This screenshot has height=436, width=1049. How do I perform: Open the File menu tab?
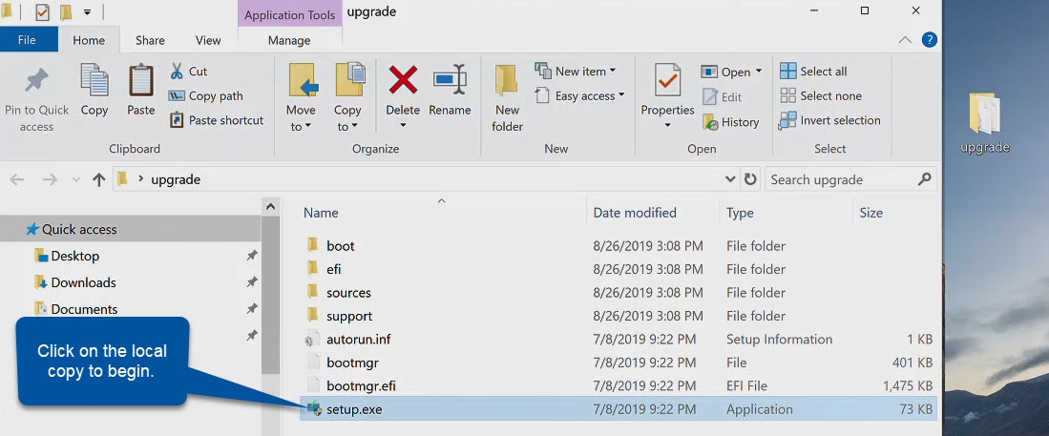27,39
